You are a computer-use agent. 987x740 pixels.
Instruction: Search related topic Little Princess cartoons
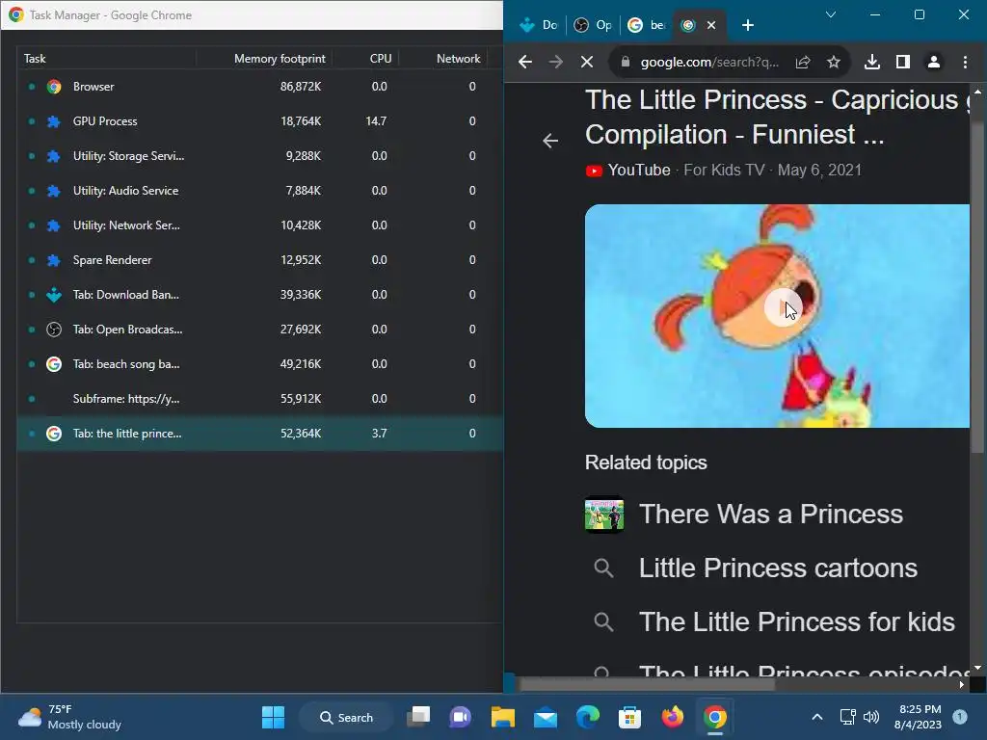coord(778,568)
